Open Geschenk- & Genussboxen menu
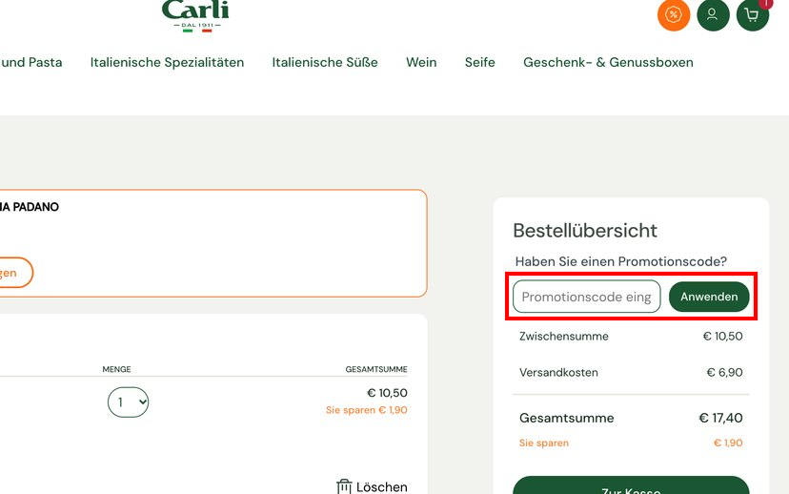Image resolution: width=789 pixels, height=494 pixels. [x=608, y=62]
